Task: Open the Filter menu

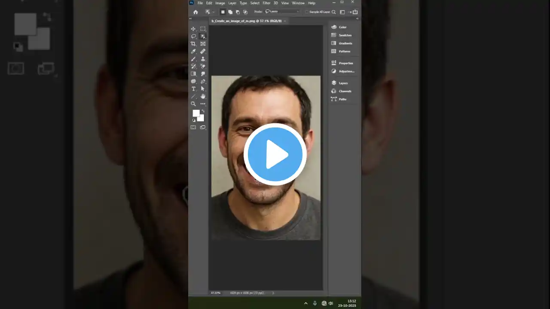Action: [266, 3]
